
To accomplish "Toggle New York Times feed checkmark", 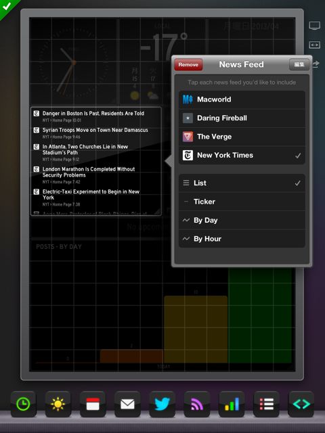I will [x=242, y=156].
